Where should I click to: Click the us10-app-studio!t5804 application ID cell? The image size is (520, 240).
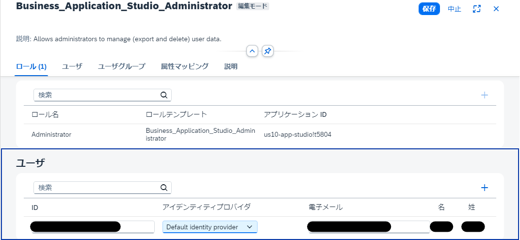click(297, 135)
